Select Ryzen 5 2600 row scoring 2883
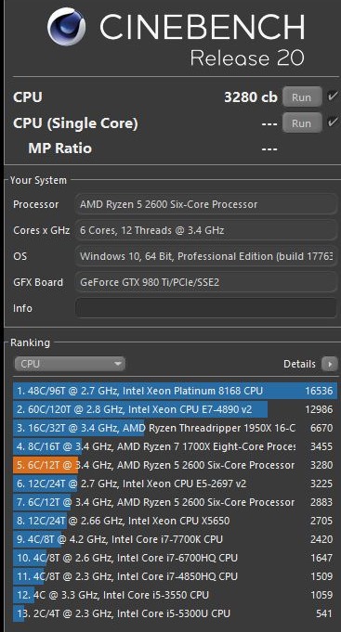Viewport: 341px width, 632px height. [x=175, y=502]
